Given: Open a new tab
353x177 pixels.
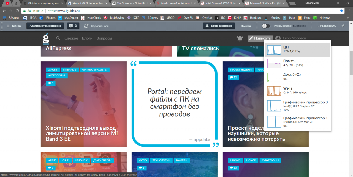Looking at the screenshot, I should [x=292, y=3].
